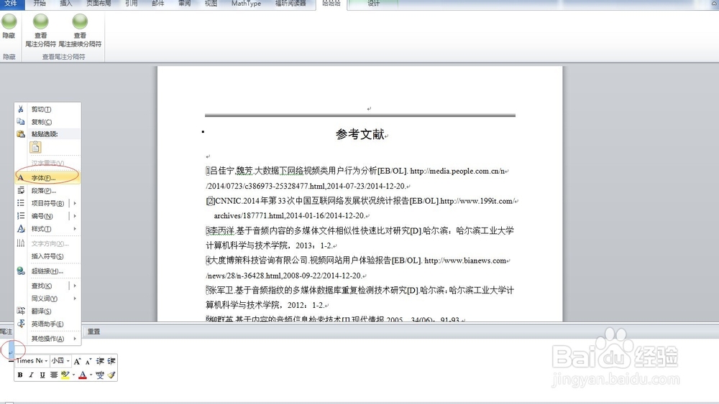Click the line /news/28/n-36428.html,2008-09-22
The width and height of the screenshot is (719, 404).
[285, 276]
